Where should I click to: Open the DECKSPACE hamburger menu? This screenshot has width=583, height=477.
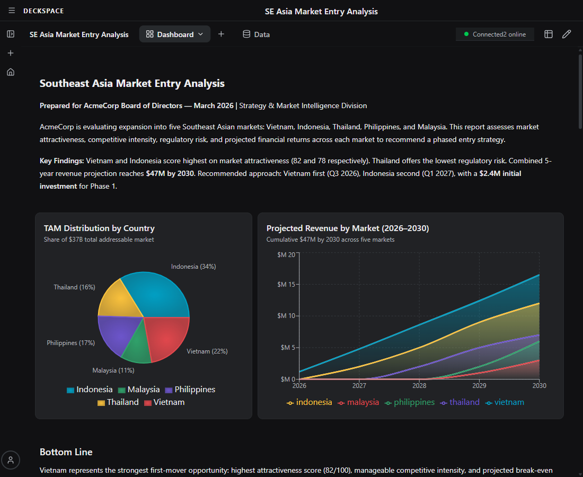[11, 11]
